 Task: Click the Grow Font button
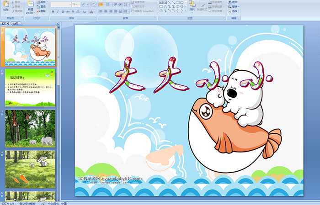[84, 4]
